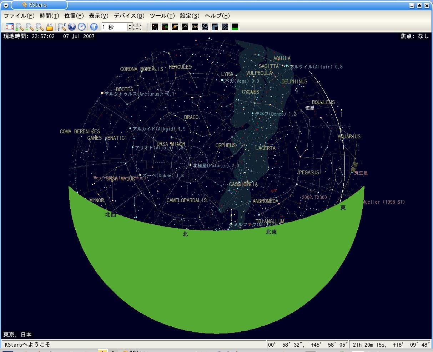Open time step units selector
This screenshot has height=352, width=433.
pos(137,27)
